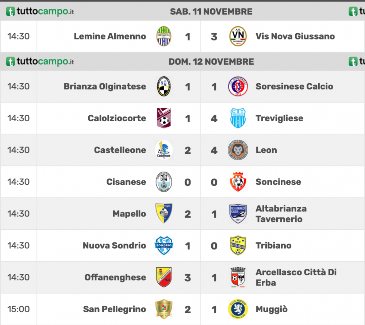The width and height of the screenshot is (365, 325).
Task: Open Arcellasco Città Di Erba team page
Action: tap(296, 277)
